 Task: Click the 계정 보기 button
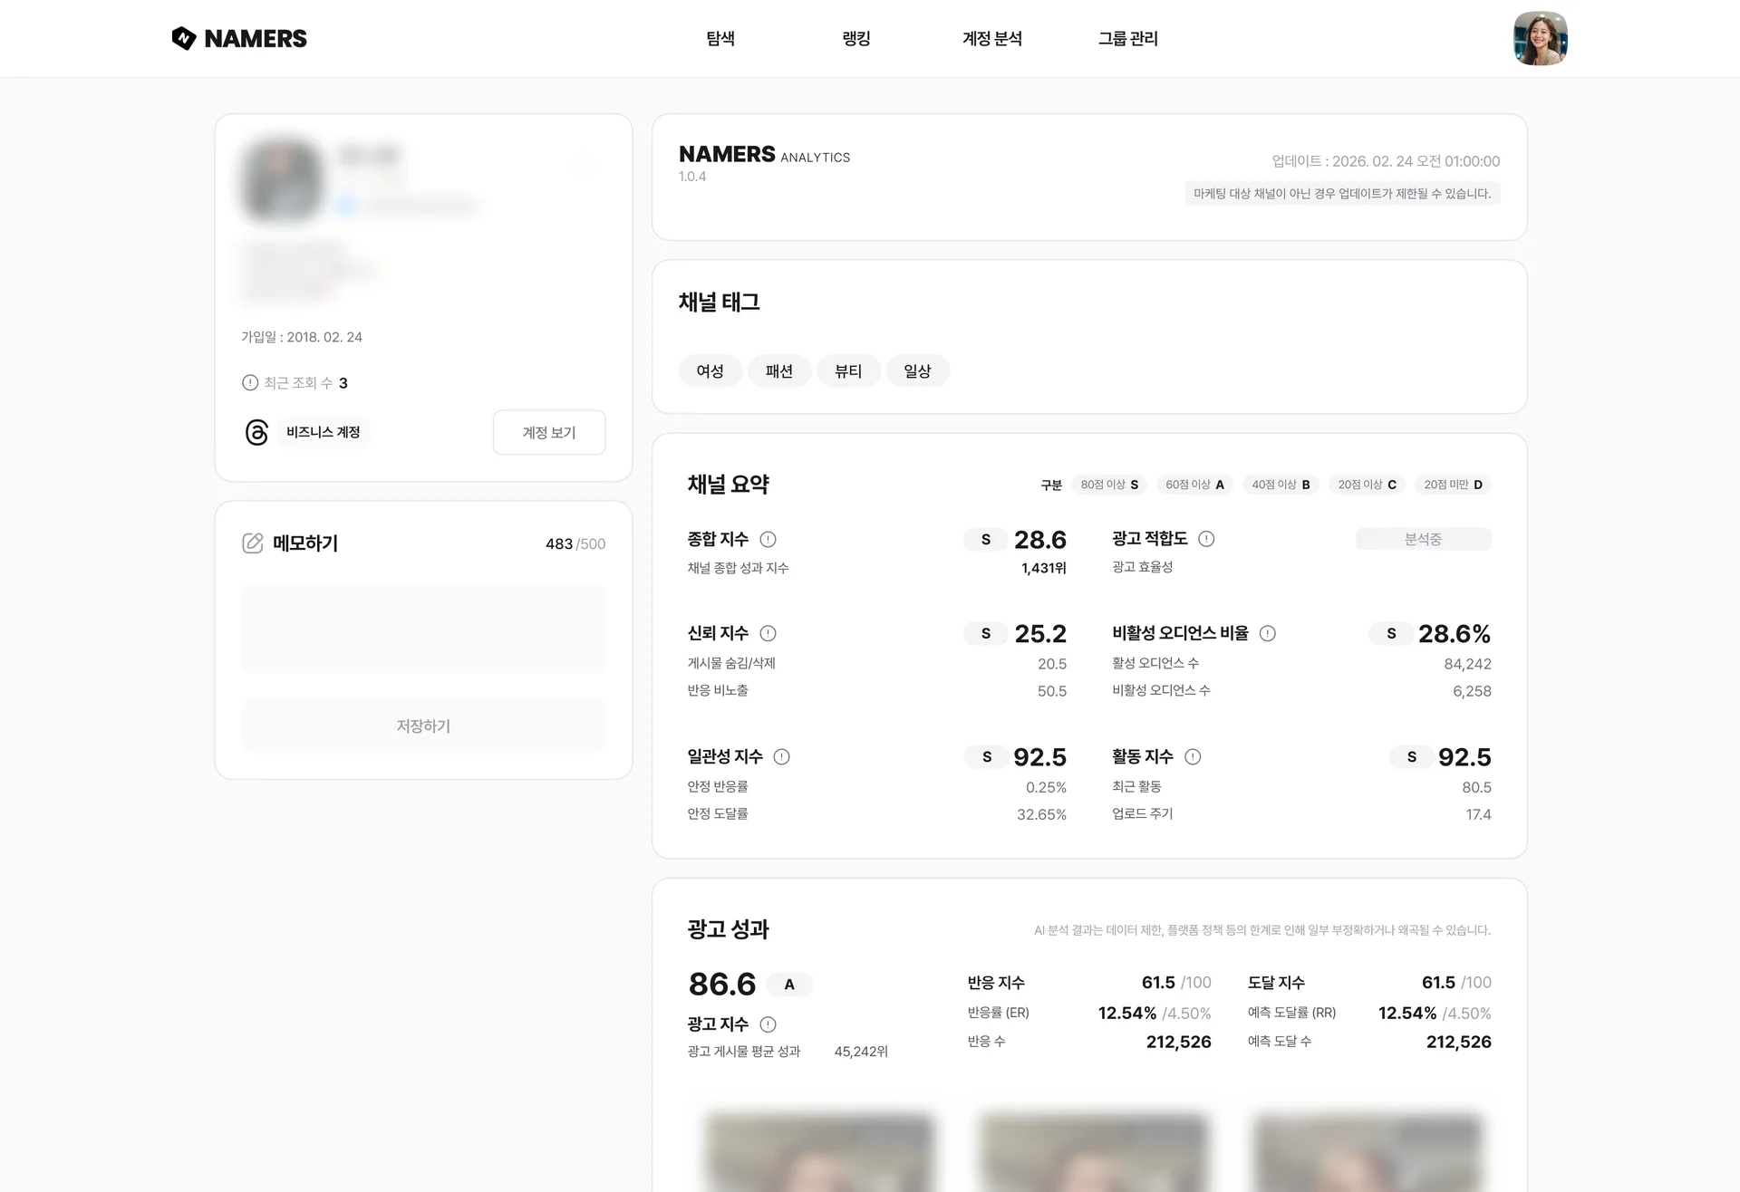(549, 432)
